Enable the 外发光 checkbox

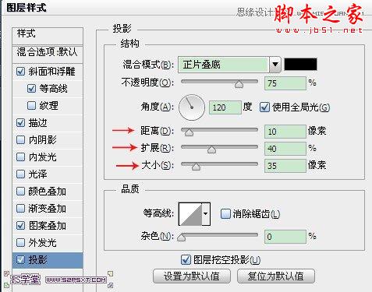(20, 243)
